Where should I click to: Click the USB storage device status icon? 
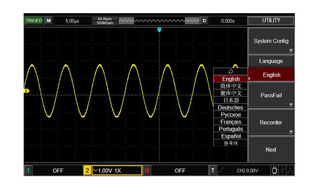coord(274,170)
